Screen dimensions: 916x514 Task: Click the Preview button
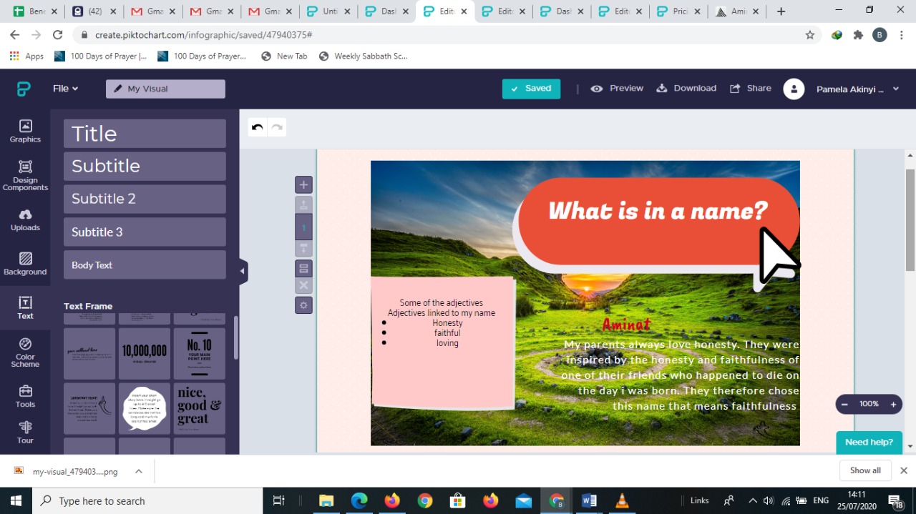[x=617, y=89]
